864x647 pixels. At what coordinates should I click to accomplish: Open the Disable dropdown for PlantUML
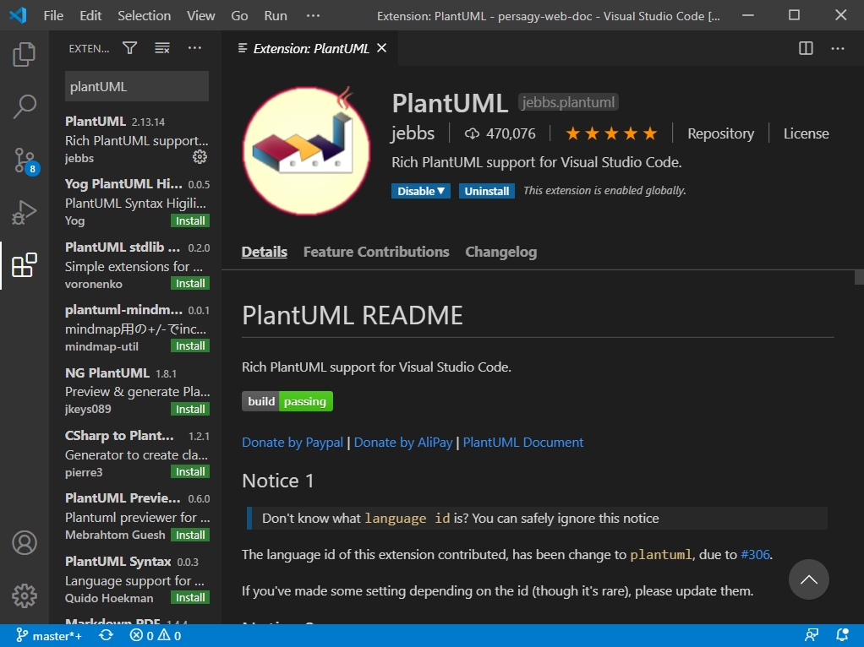[420, 191]
